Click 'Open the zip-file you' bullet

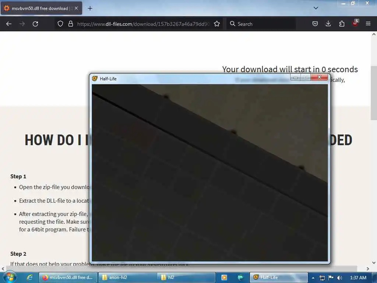(54, 187)
